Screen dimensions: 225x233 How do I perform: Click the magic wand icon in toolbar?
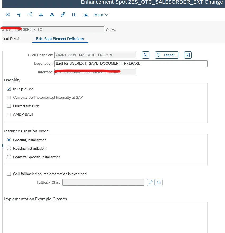8,15
